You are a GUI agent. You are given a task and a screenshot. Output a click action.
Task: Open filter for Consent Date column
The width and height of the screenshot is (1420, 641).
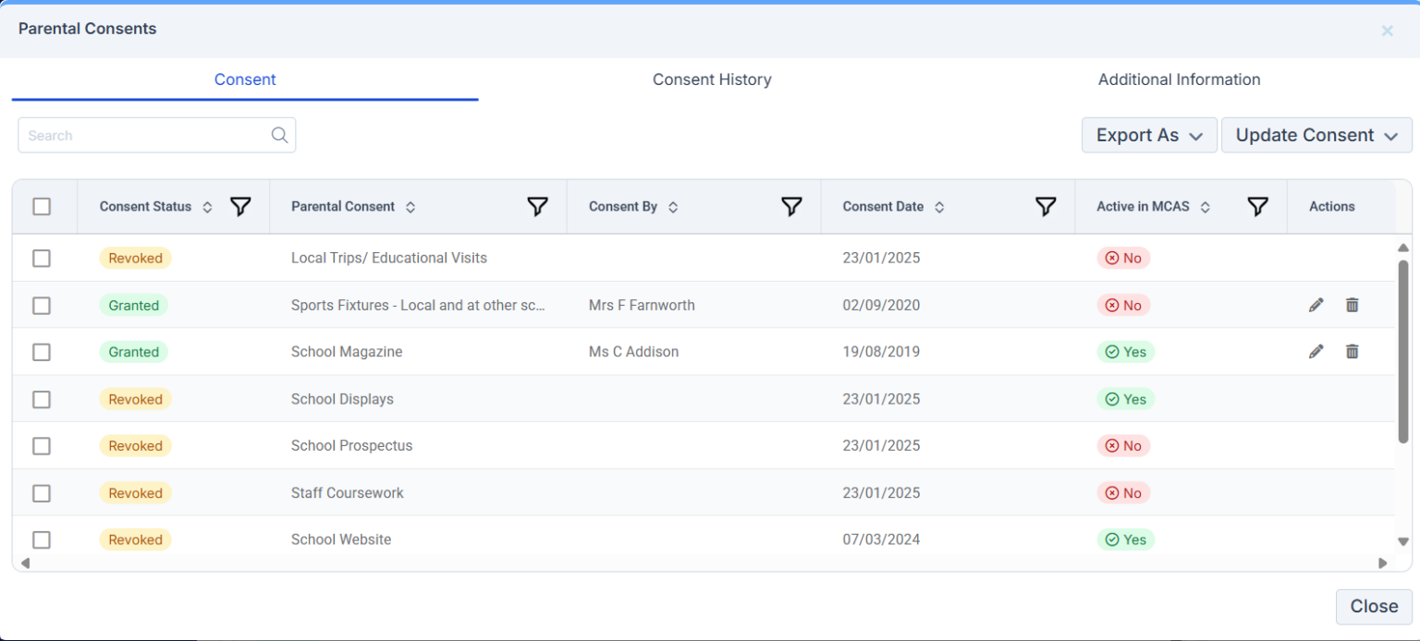point(1046,207)
